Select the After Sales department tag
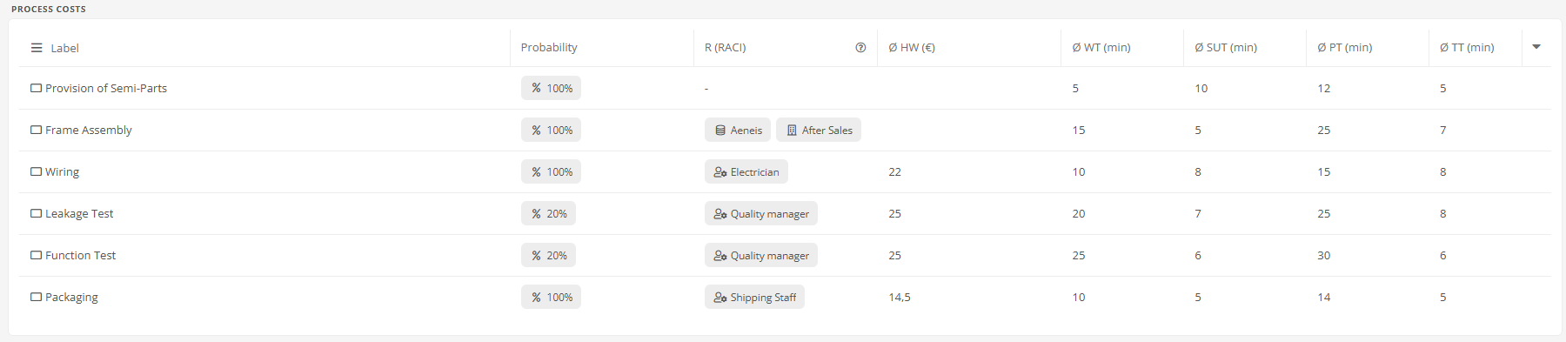Screen dimensions: 1566x342 point(819,130)
